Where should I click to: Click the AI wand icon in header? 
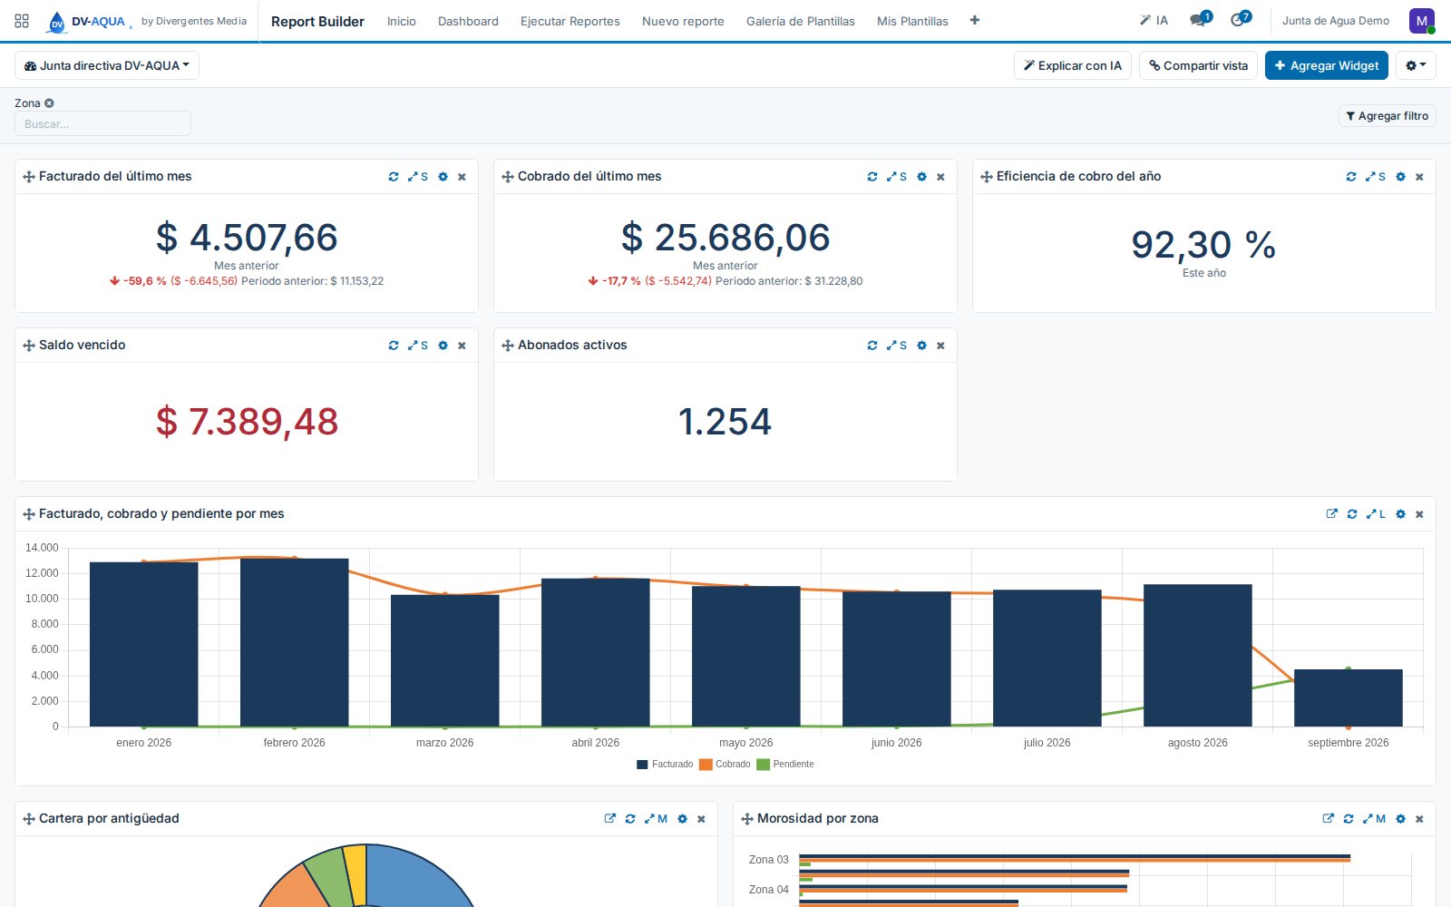tap(1154, 21)
